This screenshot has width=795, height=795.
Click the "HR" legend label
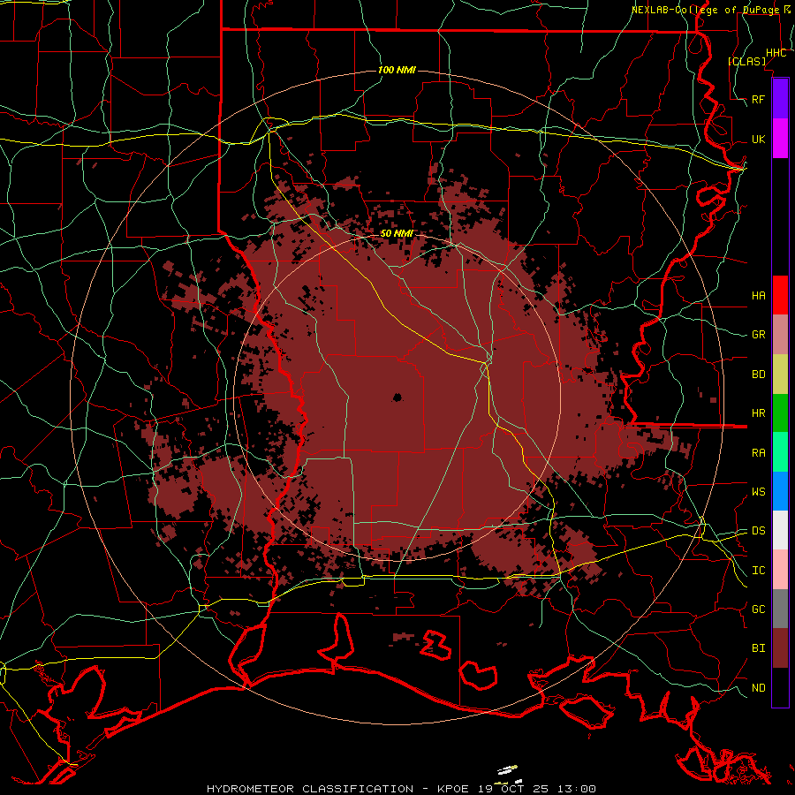759,413
